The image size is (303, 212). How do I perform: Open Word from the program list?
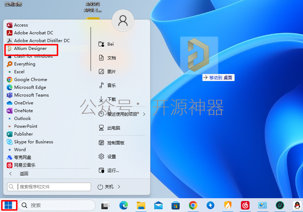(x=16, y=150)
